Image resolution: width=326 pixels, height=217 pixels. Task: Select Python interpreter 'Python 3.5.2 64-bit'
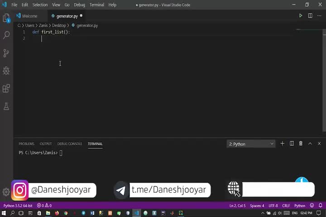(18, 206)
